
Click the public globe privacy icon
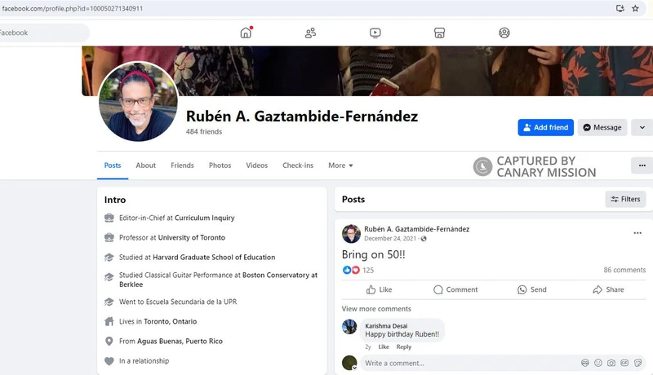coord(424,238)
